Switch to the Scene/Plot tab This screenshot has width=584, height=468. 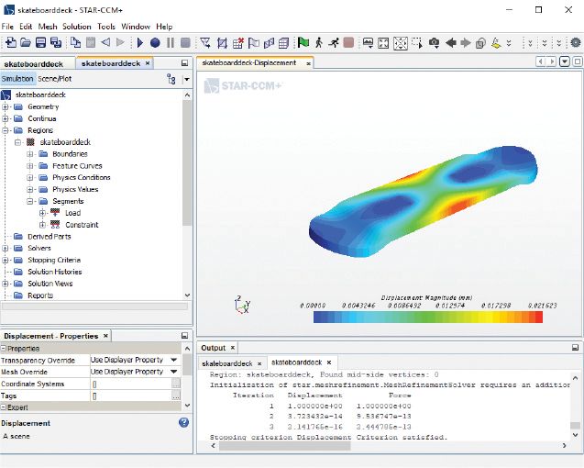[54, 79]
